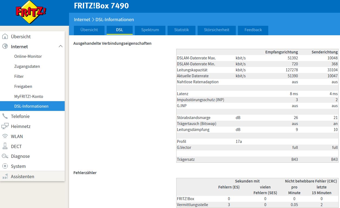Click the value 33104
340x208 pixels.
point(333,70)
